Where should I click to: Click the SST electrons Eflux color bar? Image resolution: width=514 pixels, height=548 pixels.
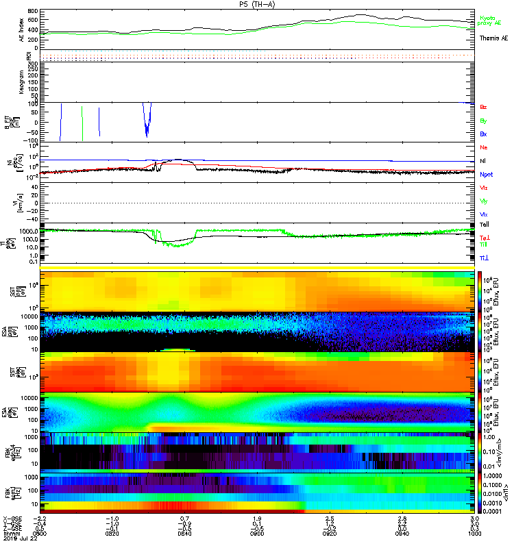click(480, 372)
